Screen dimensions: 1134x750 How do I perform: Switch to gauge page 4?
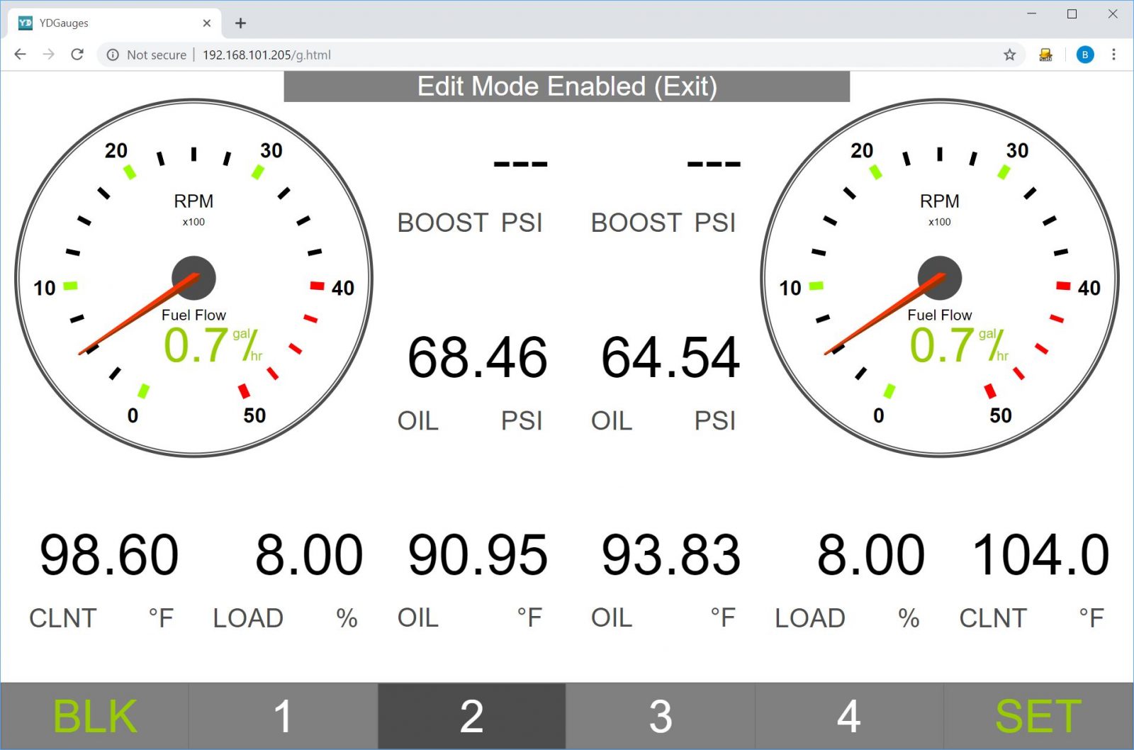849,716
